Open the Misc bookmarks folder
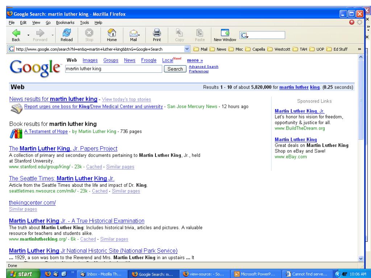371x278 pixels. tap(235, 49)
